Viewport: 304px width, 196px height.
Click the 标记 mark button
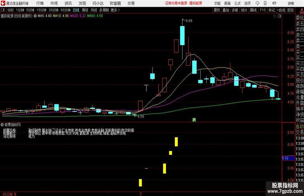point(271,10)
